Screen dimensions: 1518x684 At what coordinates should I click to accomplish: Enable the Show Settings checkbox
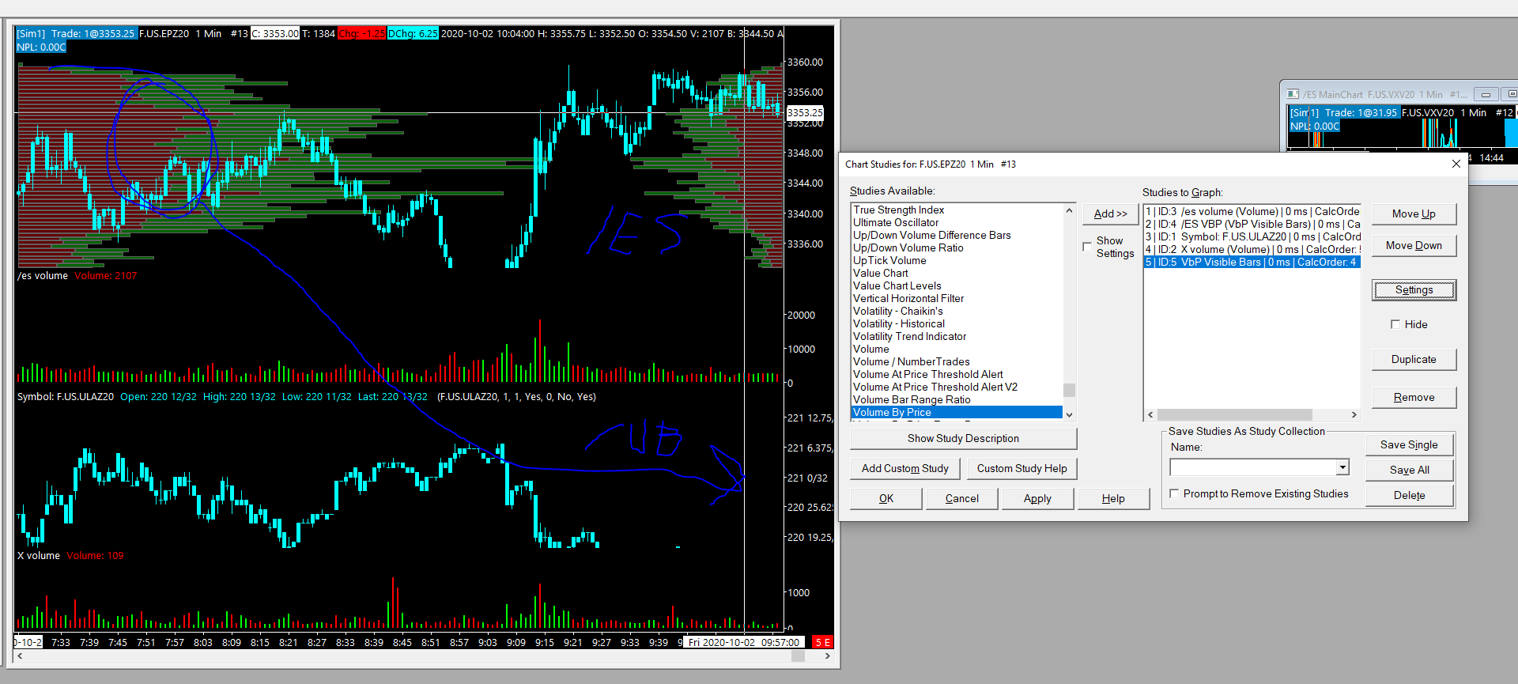pos(1087,247)
